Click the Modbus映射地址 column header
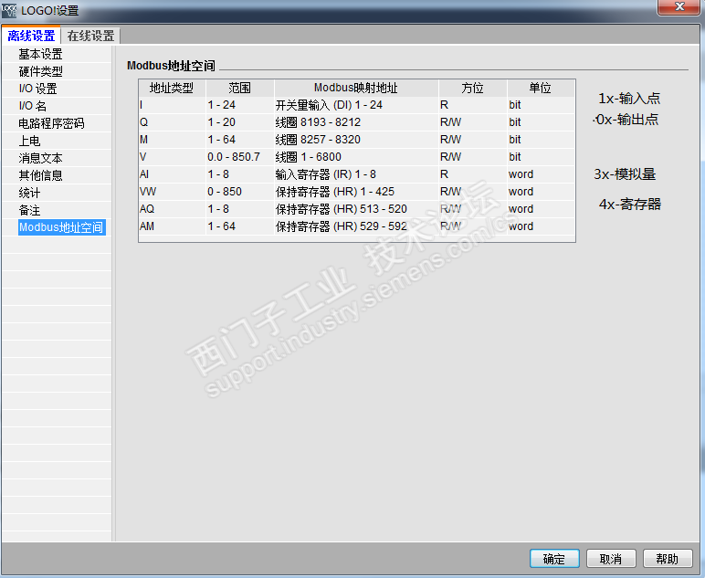Screen dimensions: 705x578 [x=355, y=88]
